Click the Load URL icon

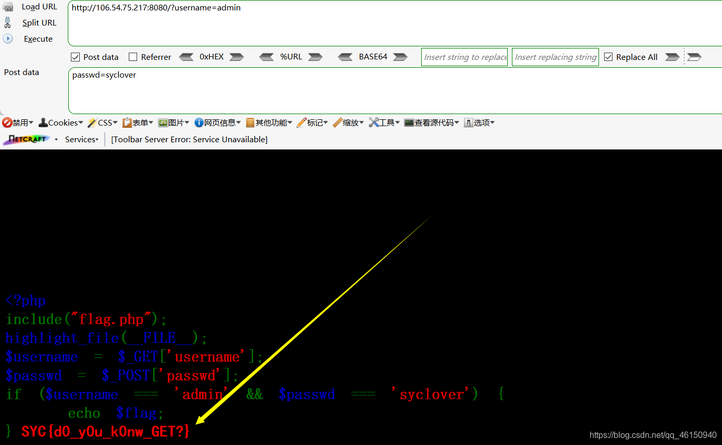pos(8,7)
